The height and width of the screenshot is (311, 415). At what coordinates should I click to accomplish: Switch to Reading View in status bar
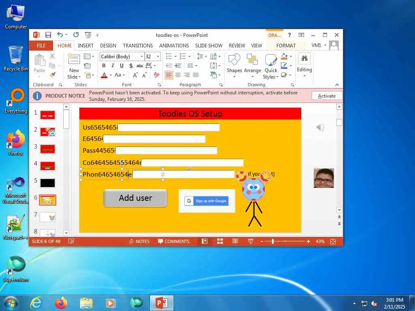235,241
